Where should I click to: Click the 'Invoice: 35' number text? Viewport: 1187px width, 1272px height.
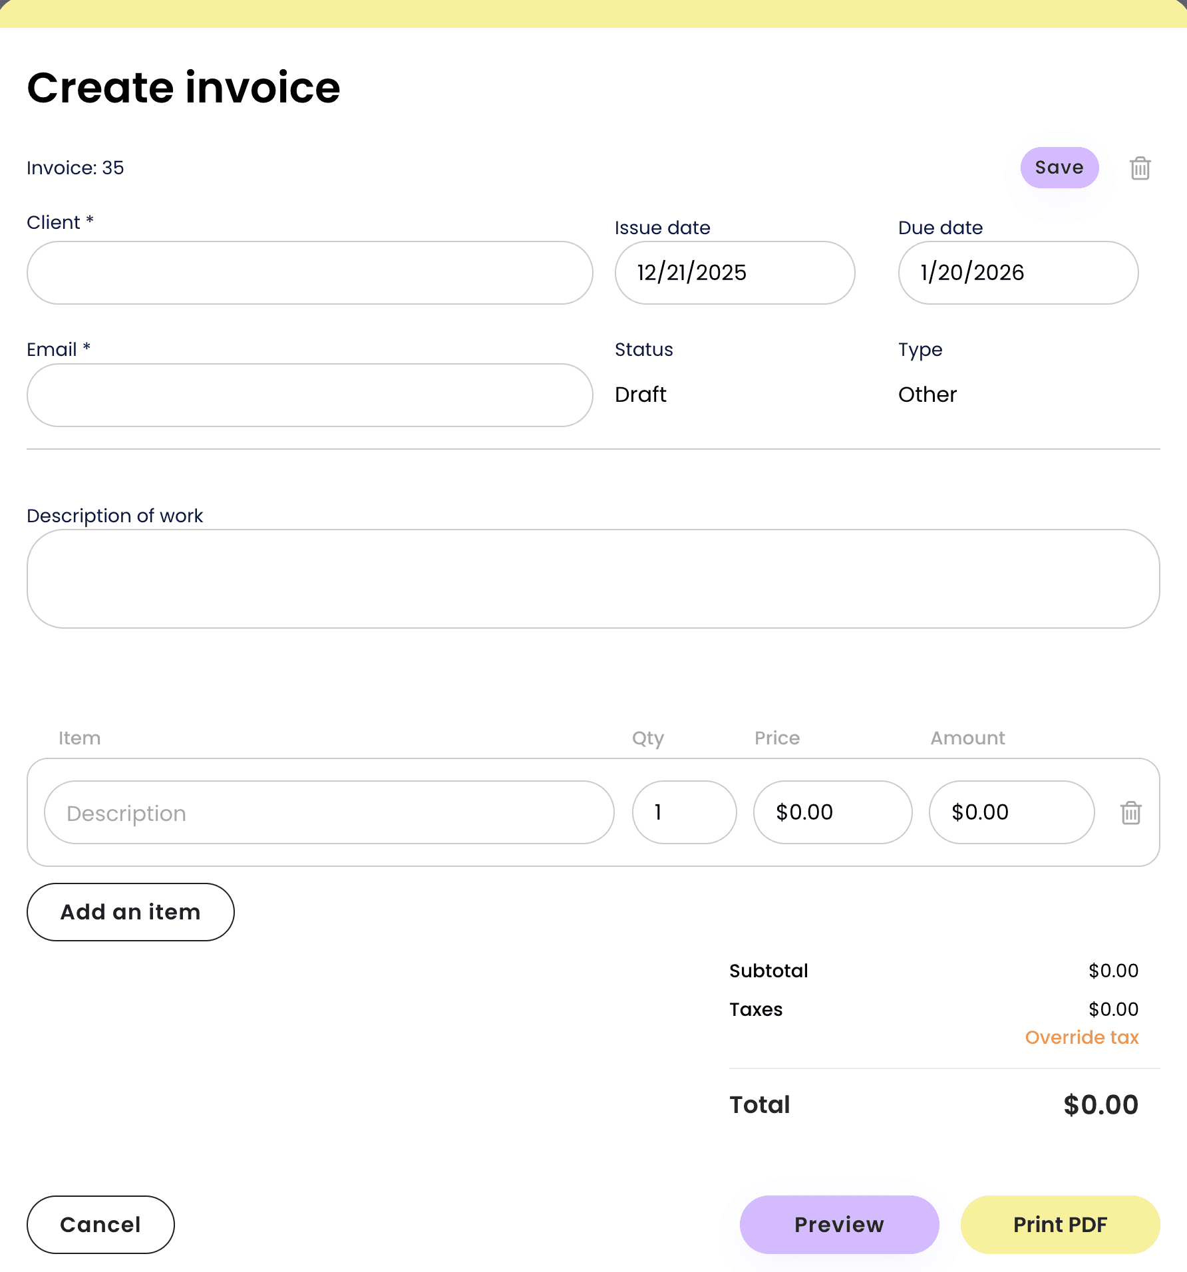click(75, 168)
